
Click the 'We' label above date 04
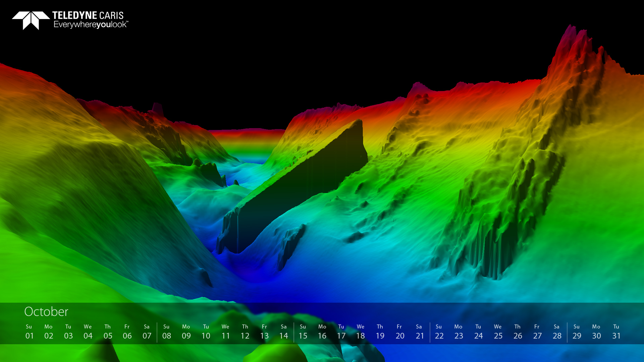[x=88, y=326]
